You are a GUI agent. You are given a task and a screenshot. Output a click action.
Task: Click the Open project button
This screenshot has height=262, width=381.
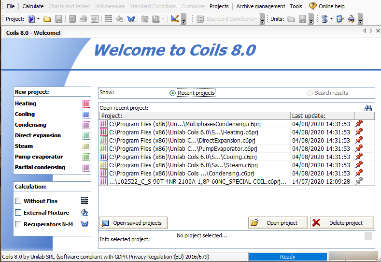point(278,223)
